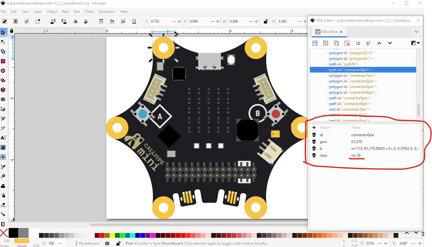Lower selection one step
Screen dimensions: 432x247
click(x=123, y=21)
